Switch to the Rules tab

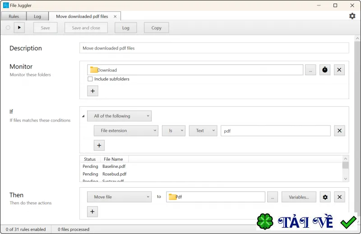coord(14,16)
